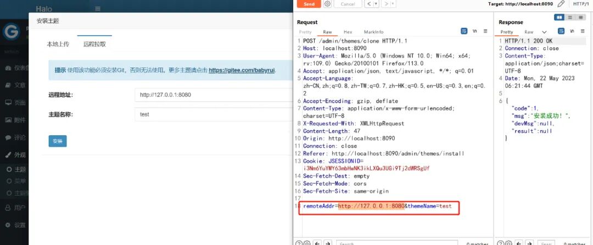
Task: Select side-by-side layout view icon
Action: (559, 18)
